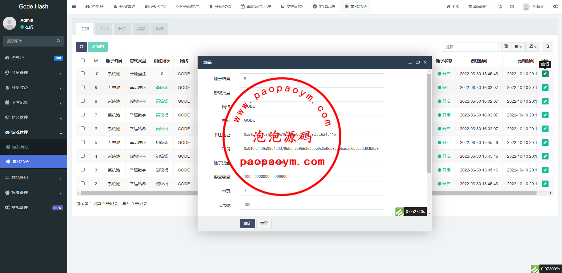The height and width of the screenshot is (273, 562).
Task: Open 游戏玩法 top navigation tab
Action: pyautogui.click(x=324, y=6)
